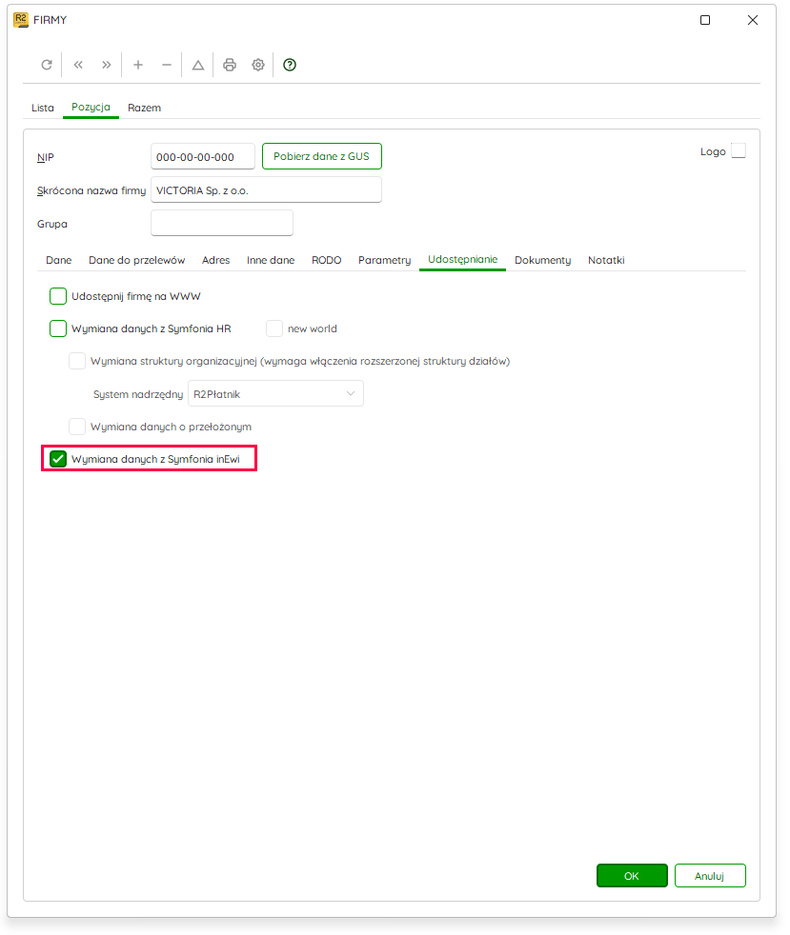Open help with the question mark icon
790x935 pixels.
(x=290, y=65)
